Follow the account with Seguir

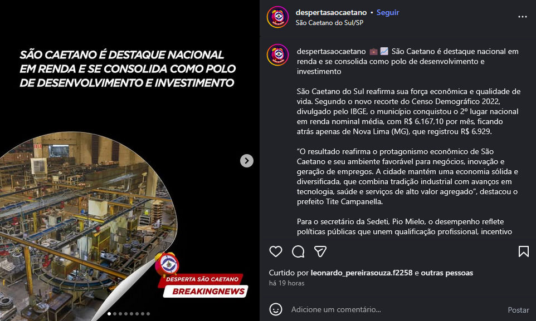[388, 13]
